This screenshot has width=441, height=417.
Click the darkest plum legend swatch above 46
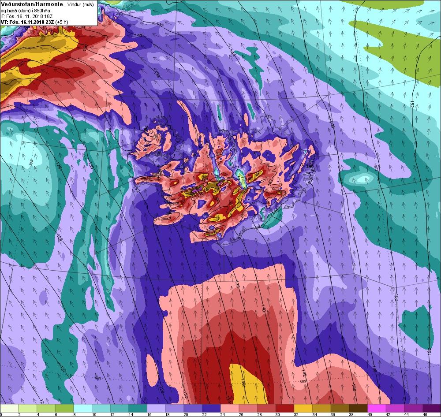431,408
